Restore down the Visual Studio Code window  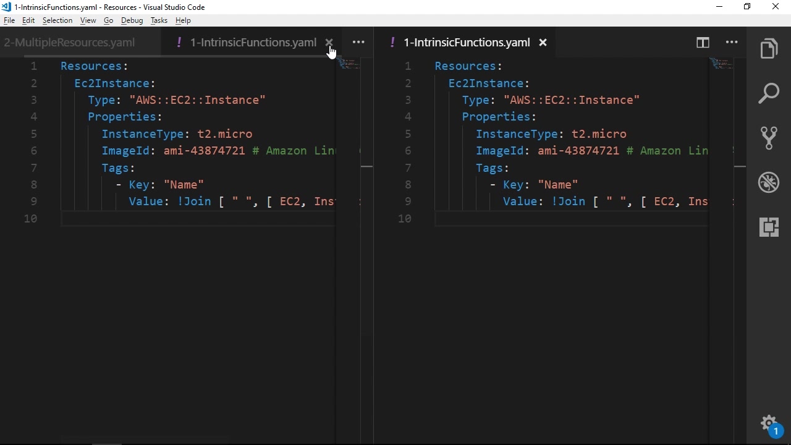(x=748, y=7)
